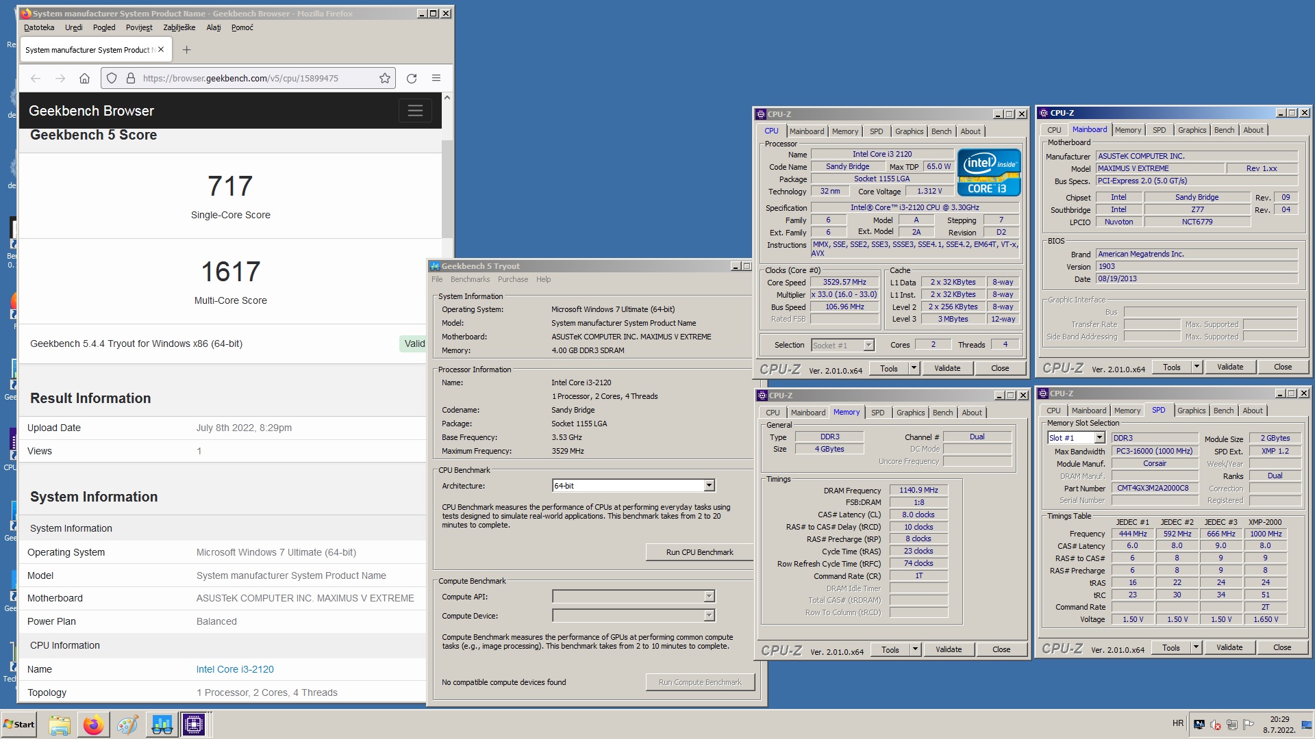1315x739 pixels.
Task: Click Validate in Memory window
Action: (x=949, y=649)
